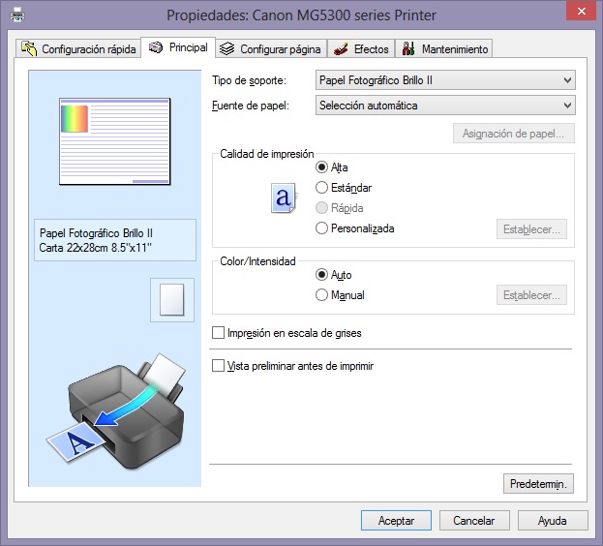Screen dimensions: 603x546
Task: Click the Predetermin. button
Action: pos(538,482)
